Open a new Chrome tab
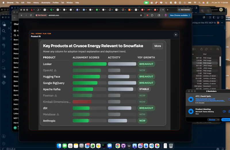 tap(168, 10)
